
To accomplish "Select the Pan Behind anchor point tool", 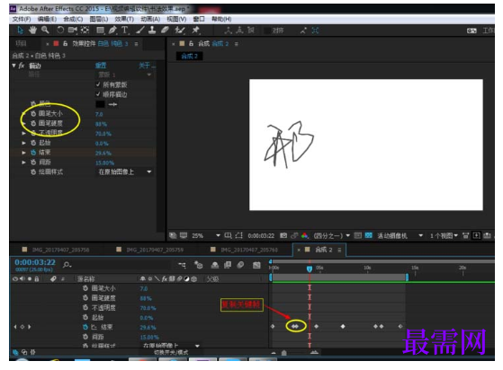I will 85,31.
